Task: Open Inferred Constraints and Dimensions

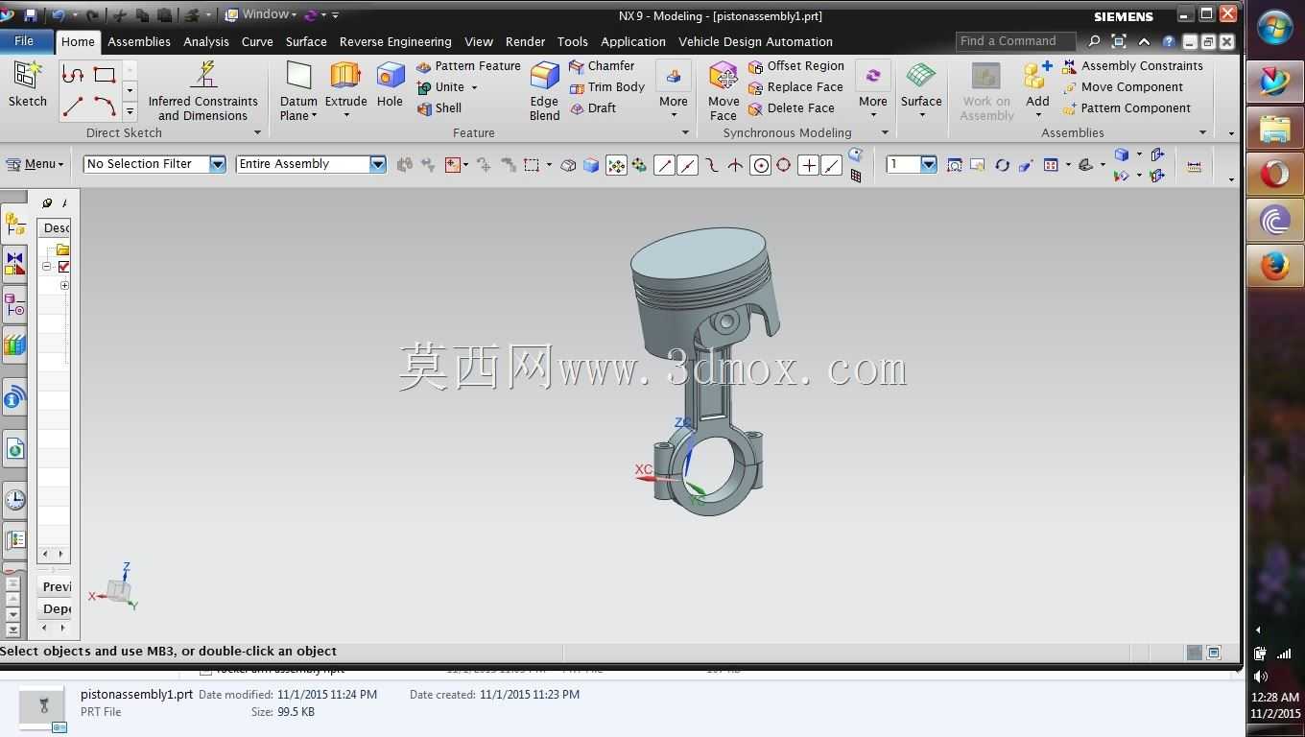Action: [203, 92]
